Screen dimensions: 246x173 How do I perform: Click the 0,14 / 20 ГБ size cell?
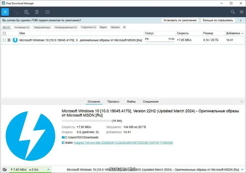pyautogui.click(x=211, y=40)
